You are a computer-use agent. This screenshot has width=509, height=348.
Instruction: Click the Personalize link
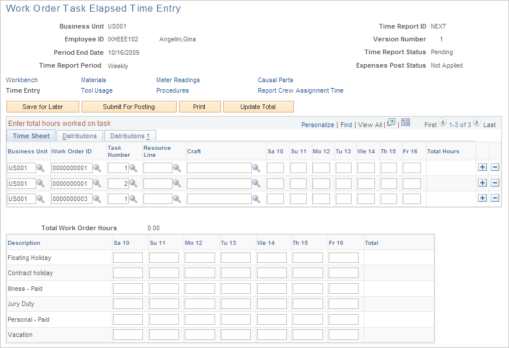pyautogui.click(x=318, y=125)
